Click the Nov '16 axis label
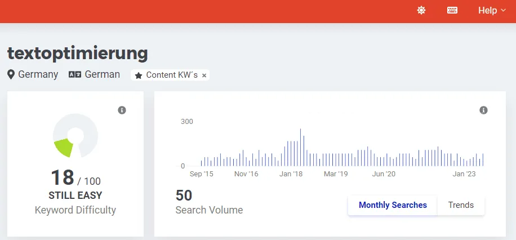 (x=246, y=174)
